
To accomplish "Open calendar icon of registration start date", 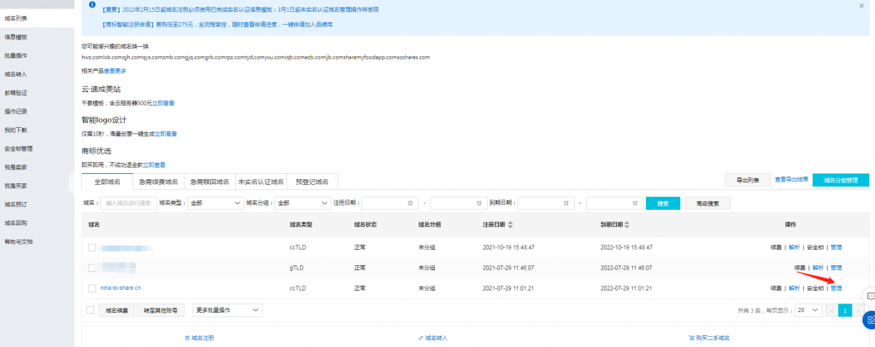I will tap(410, 203).
